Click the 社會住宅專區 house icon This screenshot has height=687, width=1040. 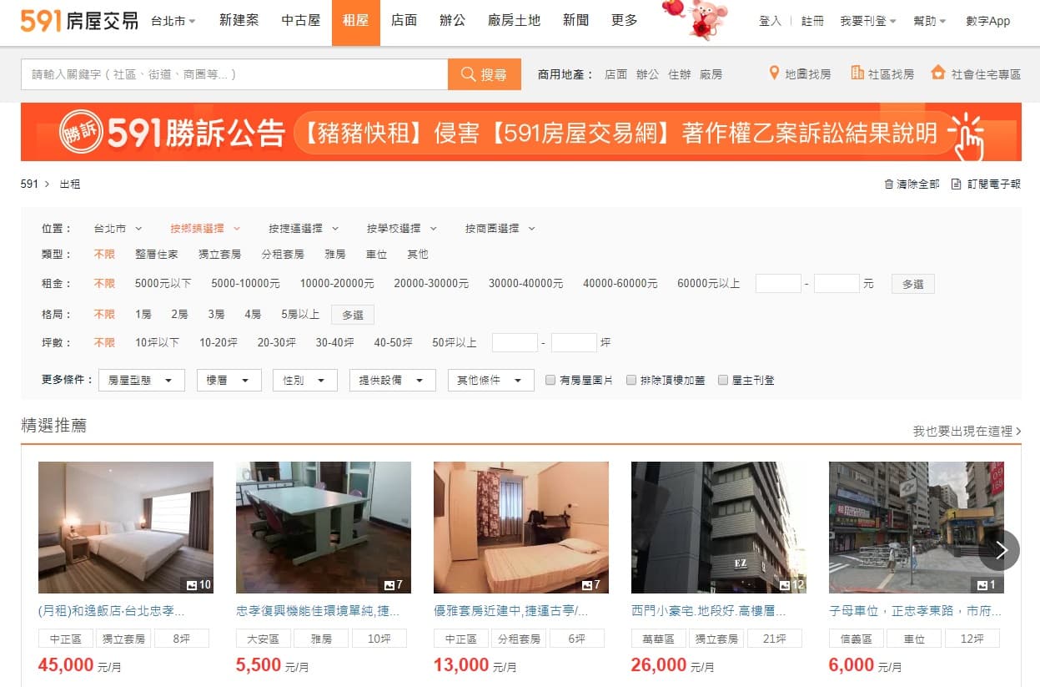[938, 73]
